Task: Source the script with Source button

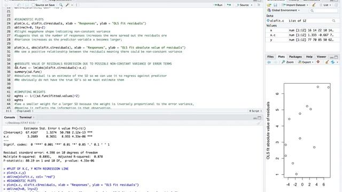Action: (x=243, y=5)
